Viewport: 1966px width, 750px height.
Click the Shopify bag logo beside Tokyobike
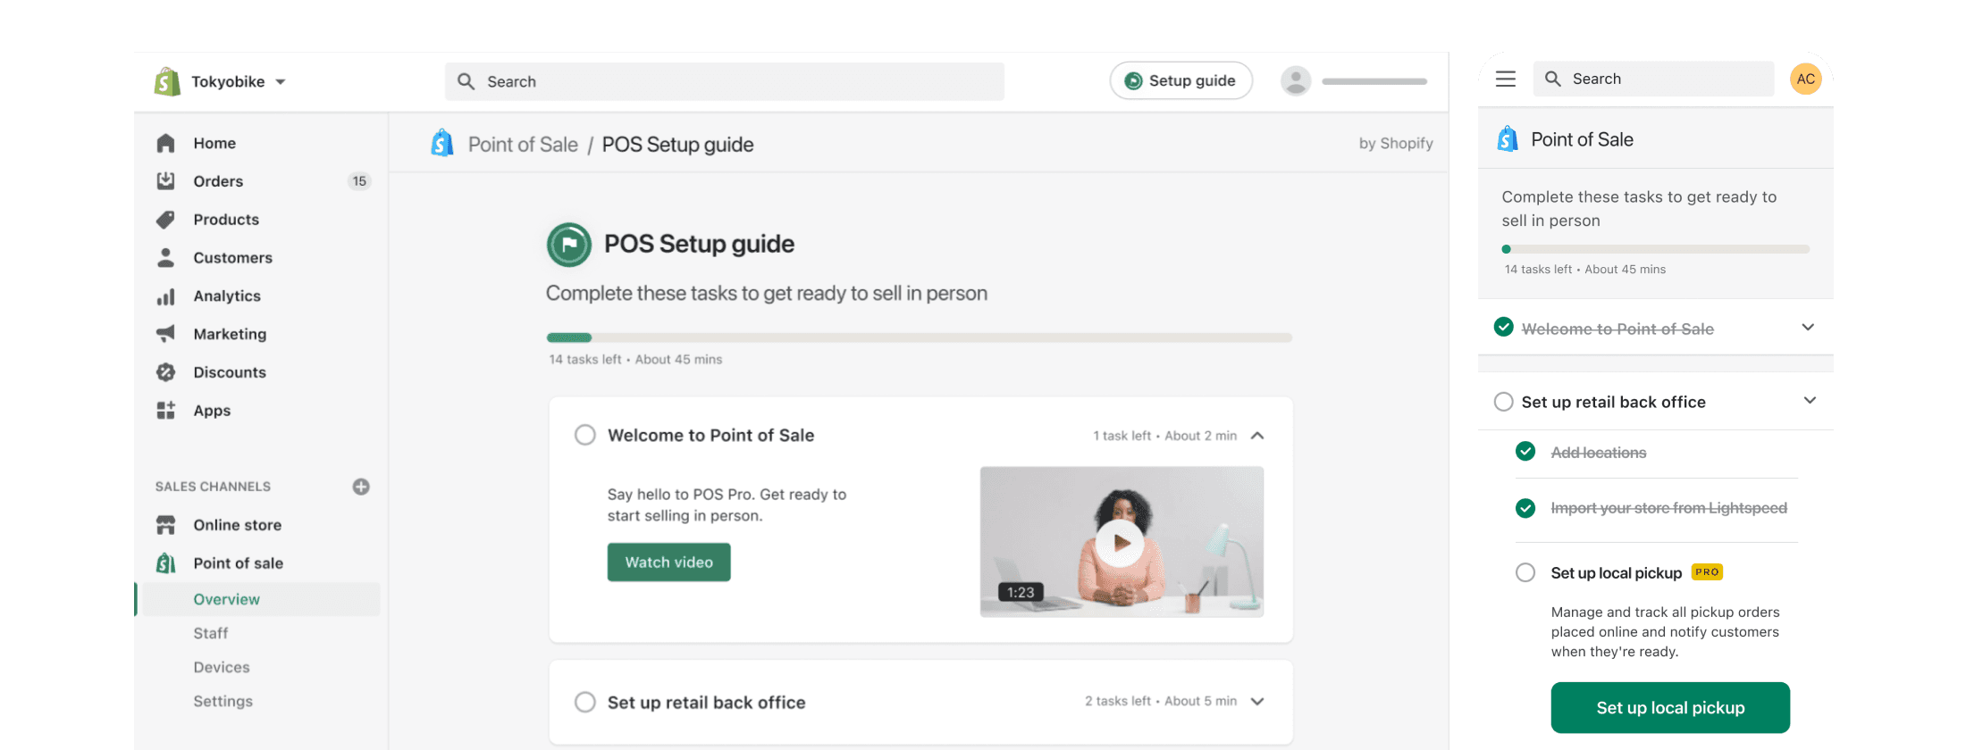pyautogui.click(x=167, y=81)
